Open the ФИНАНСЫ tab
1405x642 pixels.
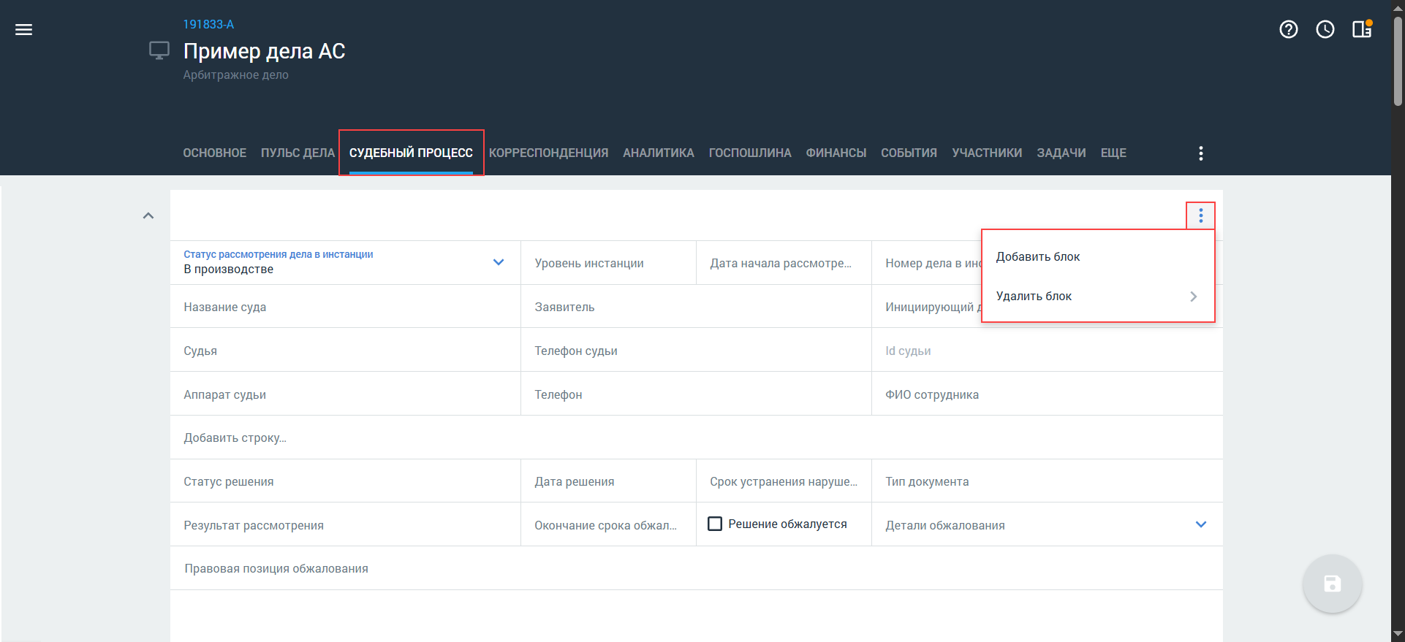point(836,153)
